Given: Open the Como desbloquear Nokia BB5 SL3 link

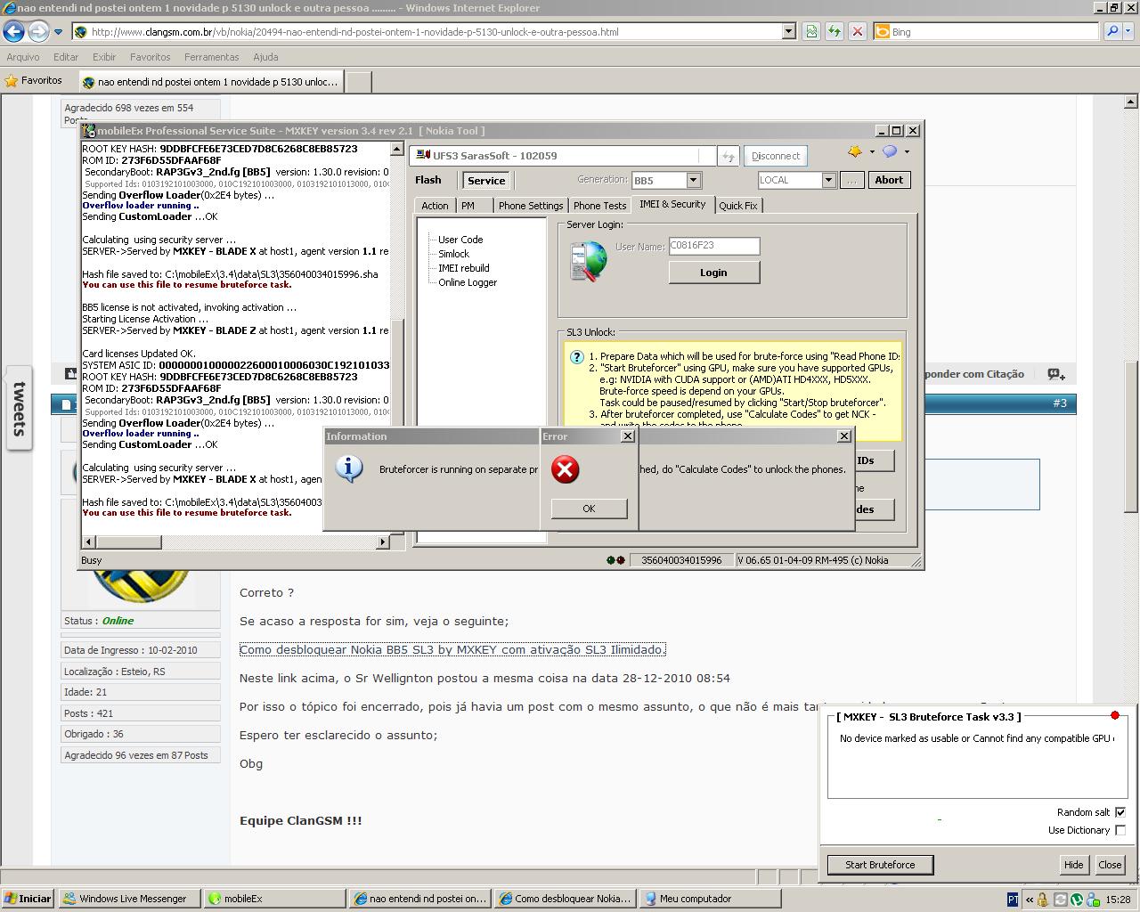Looking at the screenshot, I should click(452, 650).
